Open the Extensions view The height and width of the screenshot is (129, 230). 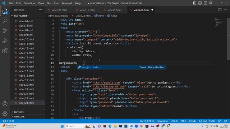point(5,51)
